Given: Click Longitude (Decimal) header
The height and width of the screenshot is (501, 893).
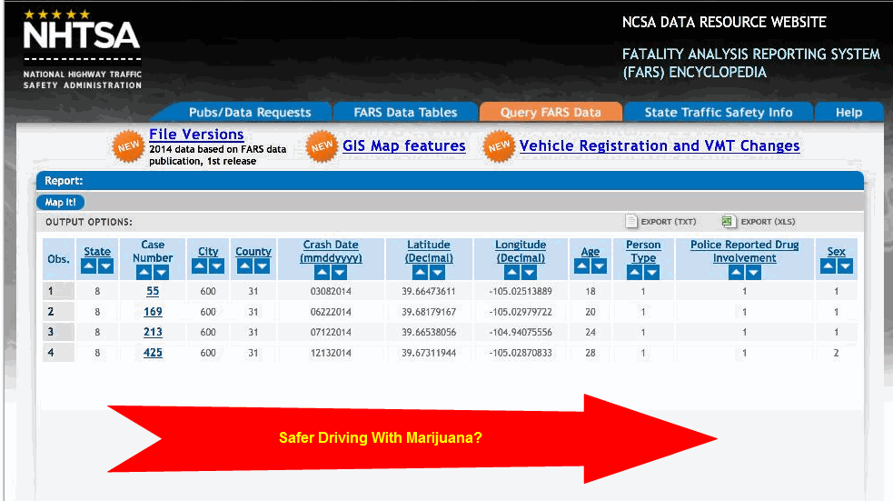Looking at the screenshot, I should (521, 251).
